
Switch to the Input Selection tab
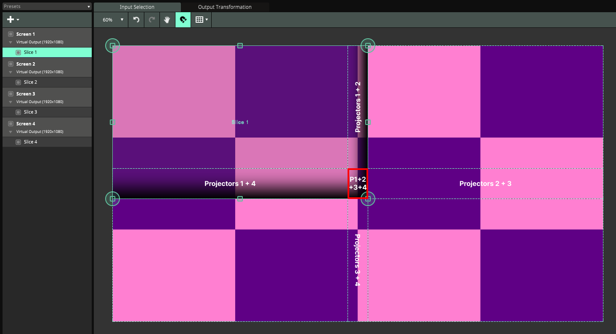(x=137, y=7)
